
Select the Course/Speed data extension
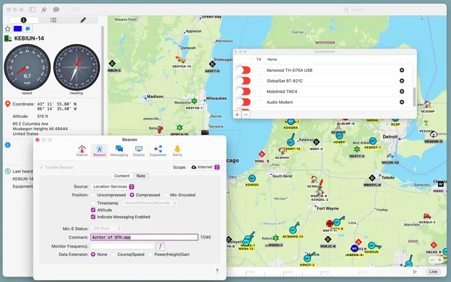click(114, 254)
